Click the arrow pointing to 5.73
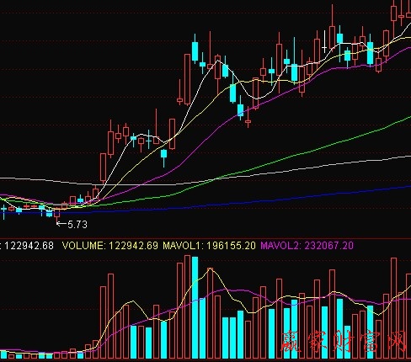 61,224
